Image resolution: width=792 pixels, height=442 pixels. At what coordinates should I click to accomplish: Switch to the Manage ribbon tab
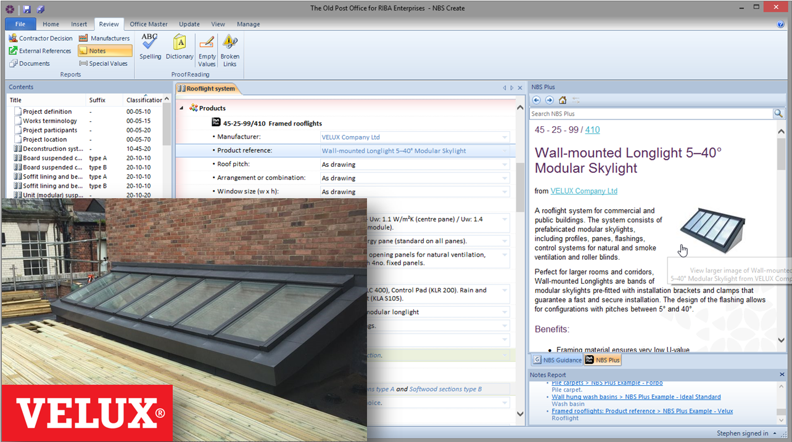coord(249,24)
